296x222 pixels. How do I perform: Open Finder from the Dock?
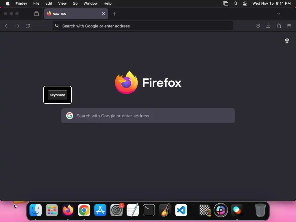36,210
